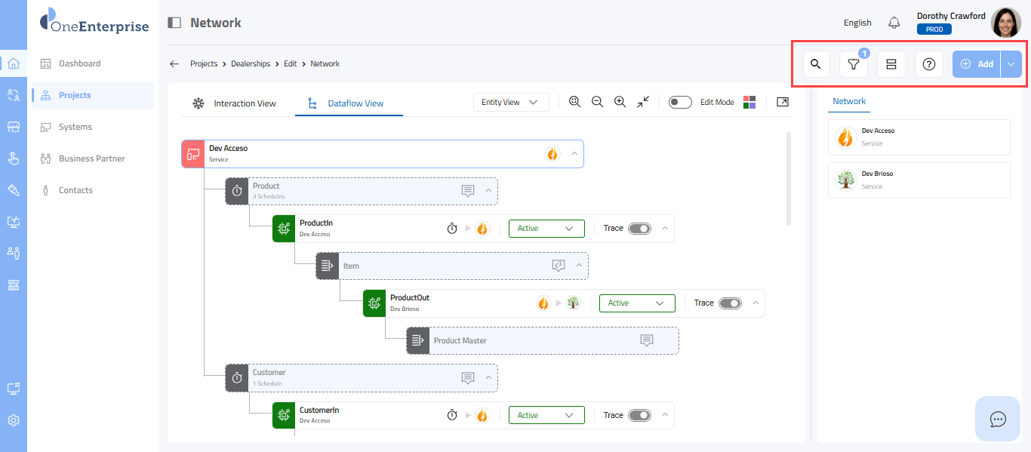This screenshot has height=452, width=1031.
Task: Click the collapse-to-fit arrows icon
Action: pos(643,102)
